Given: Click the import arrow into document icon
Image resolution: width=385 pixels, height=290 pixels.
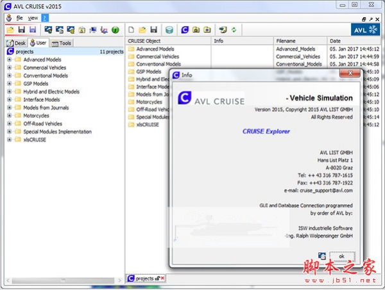Looking at the screenshot, I should [x=223, y=30].
